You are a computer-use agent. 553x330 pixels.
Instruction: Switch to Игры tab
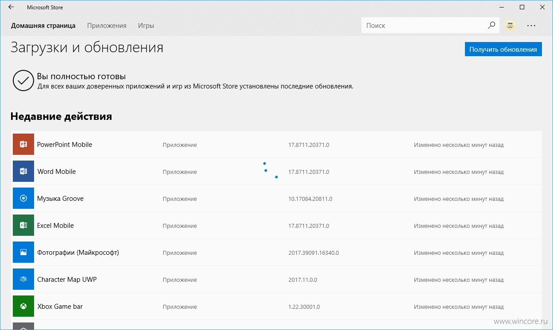coord(146,26)
